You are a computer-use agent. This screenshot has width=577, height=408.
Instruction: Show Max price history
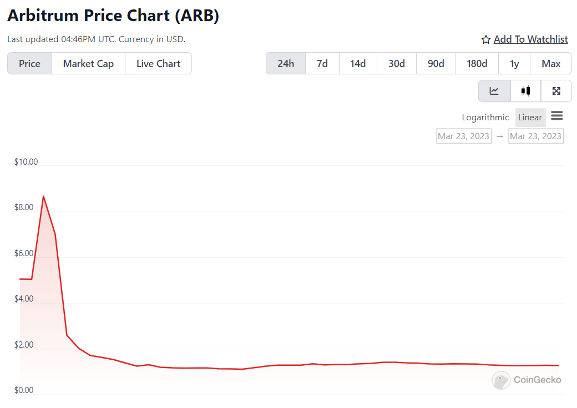[550, 64]
